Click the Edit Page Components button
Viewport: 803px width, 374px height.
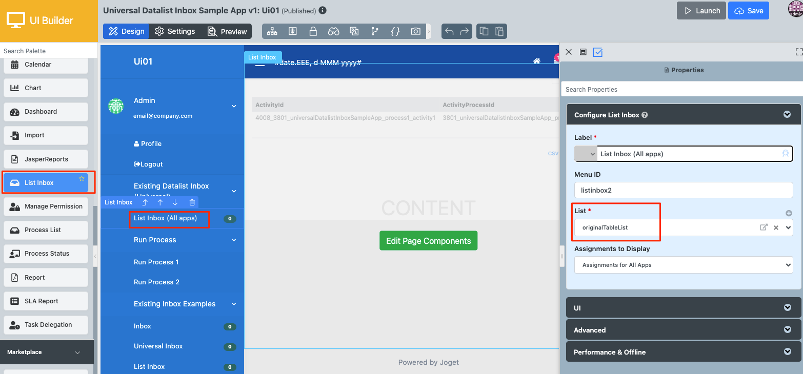coord(429,241)
